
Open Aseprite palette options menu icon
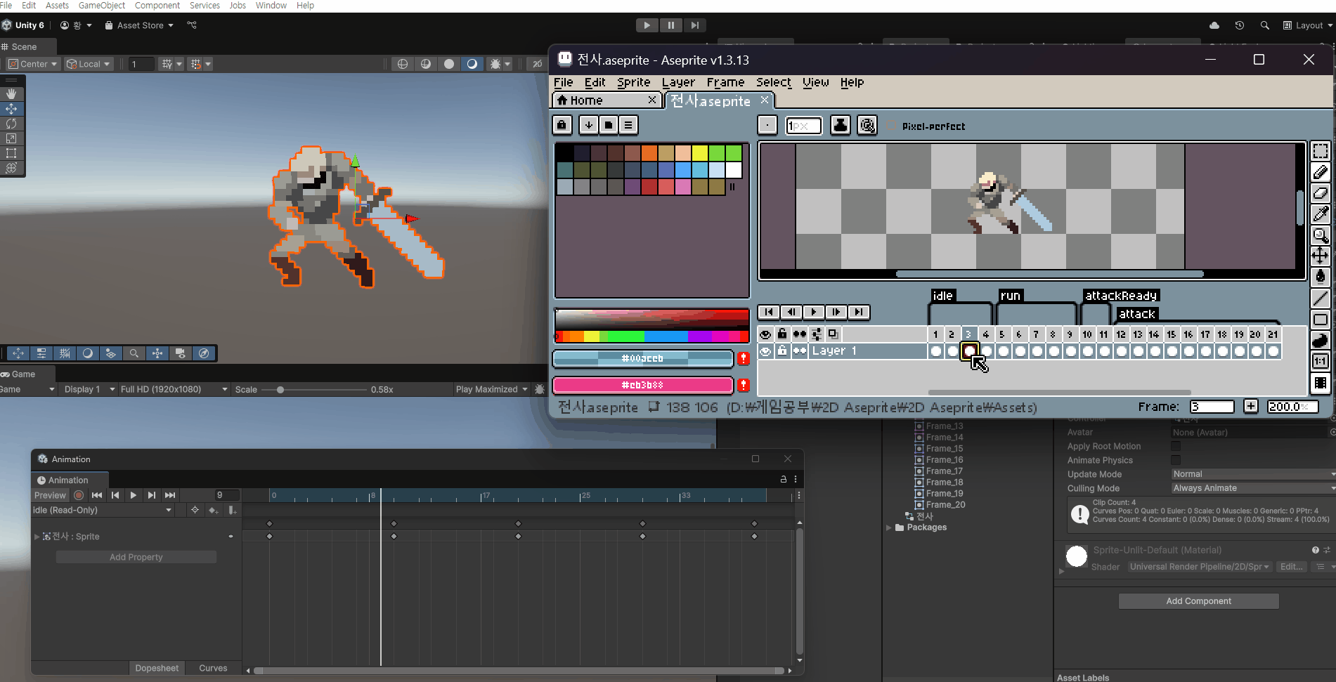click(x=628, y=125)
